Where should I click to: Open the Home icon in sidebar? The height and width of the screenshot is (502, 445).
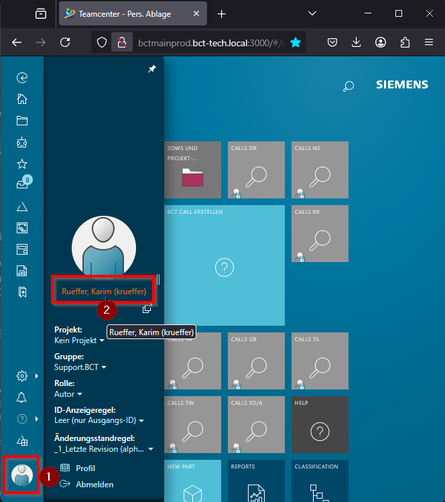tap(21, 99)
